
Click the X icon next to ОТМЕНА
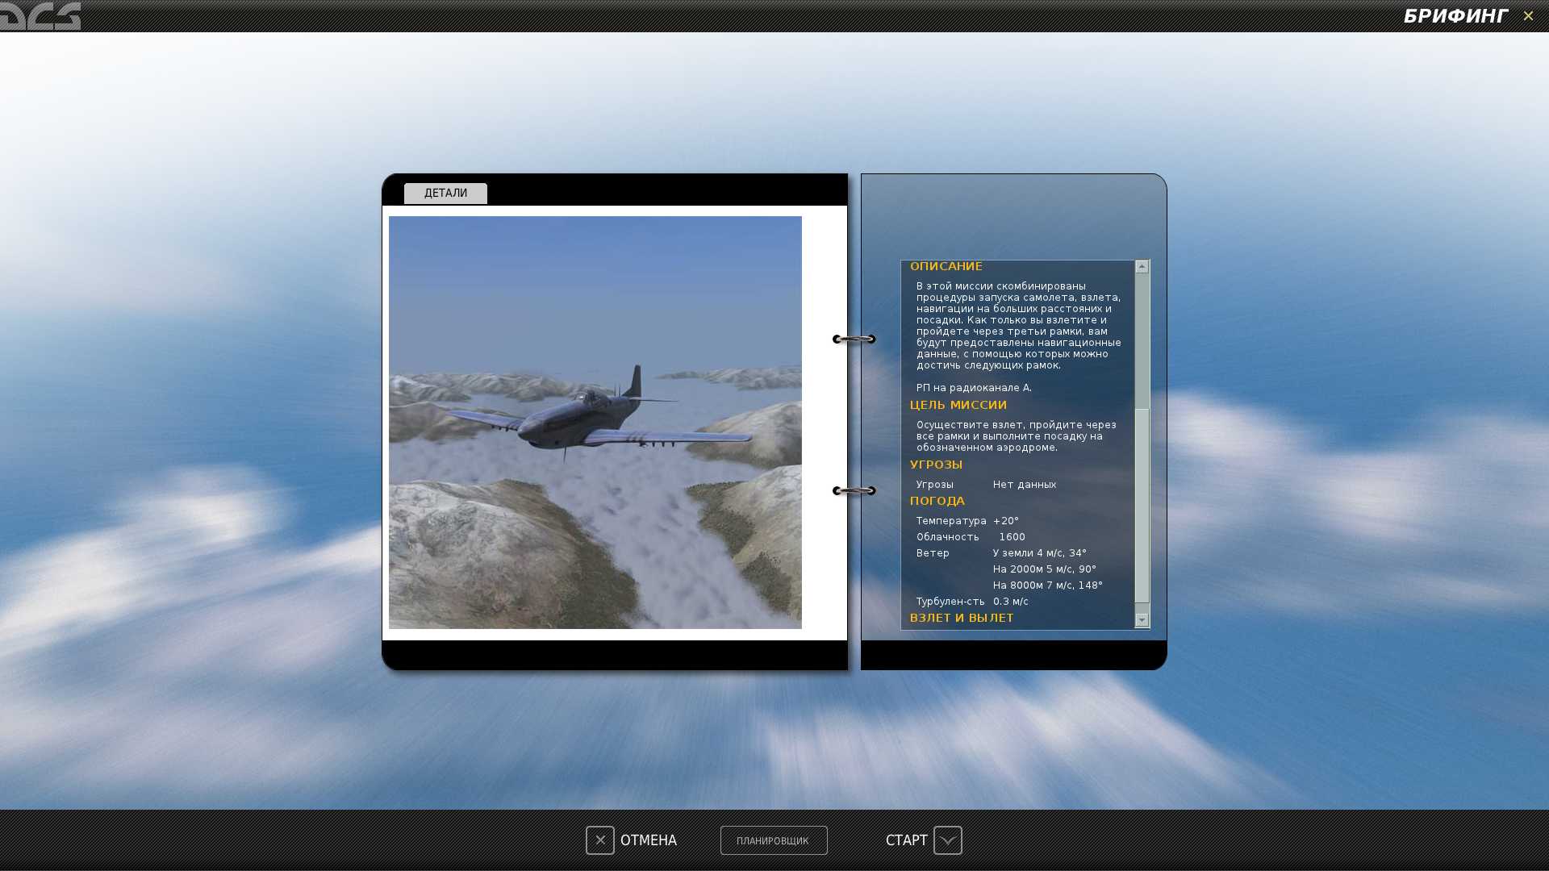coord(600,840)
